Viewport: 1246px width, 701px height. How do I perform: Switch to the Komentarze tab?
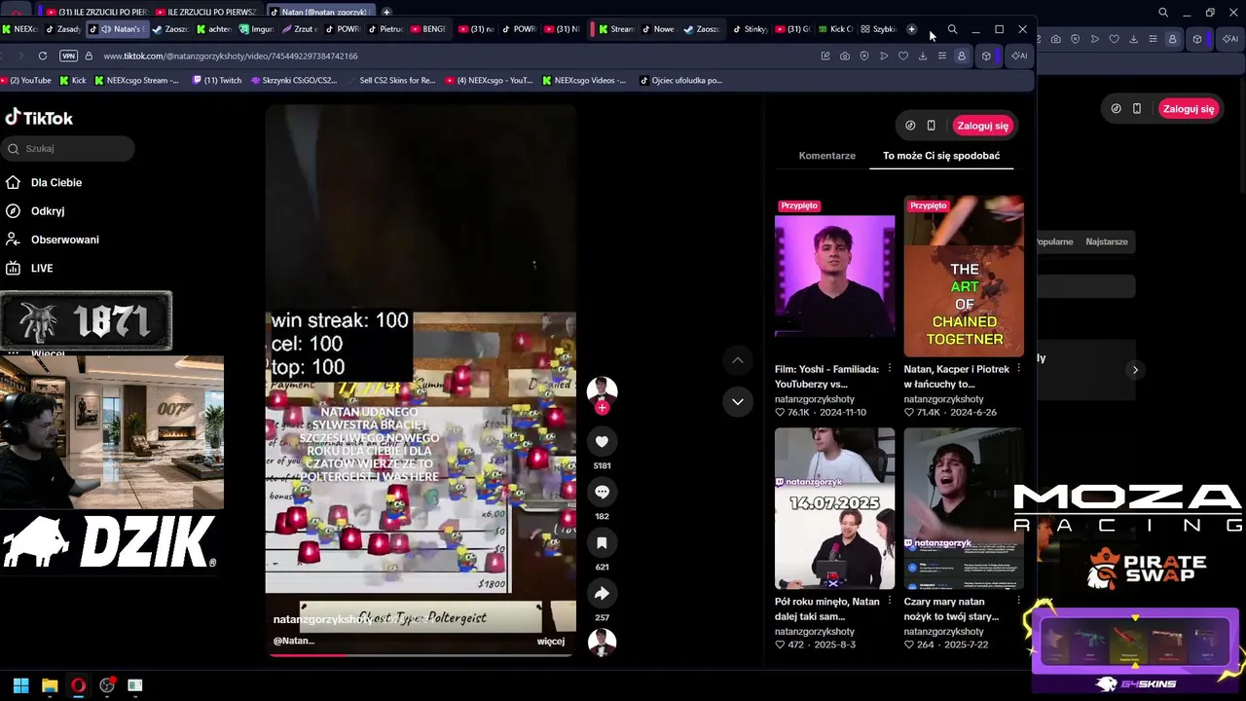click(827, 156)
